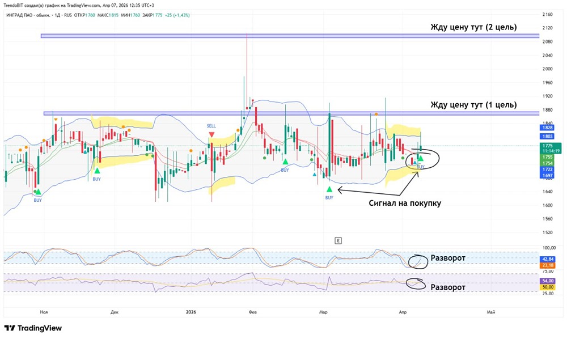The image size is (567, 339).
Task: Click the TradingView logo at the bottom
Action: (x=33, y=328)
